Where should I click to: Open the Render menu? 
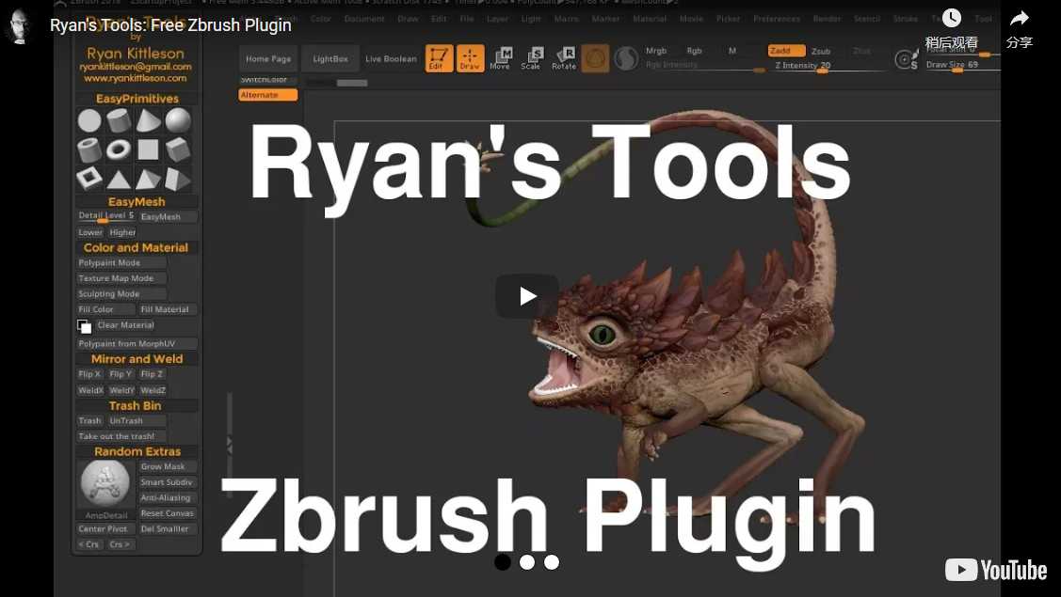coord(827,19)
